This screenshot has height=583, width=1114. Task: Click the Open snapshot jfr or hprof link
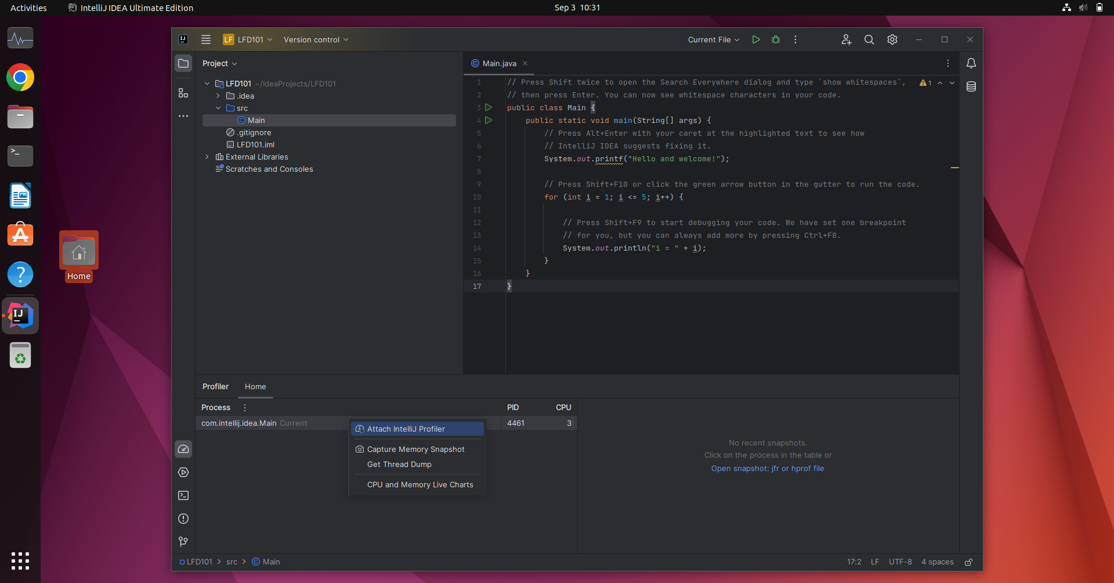[x=768, y=469]
